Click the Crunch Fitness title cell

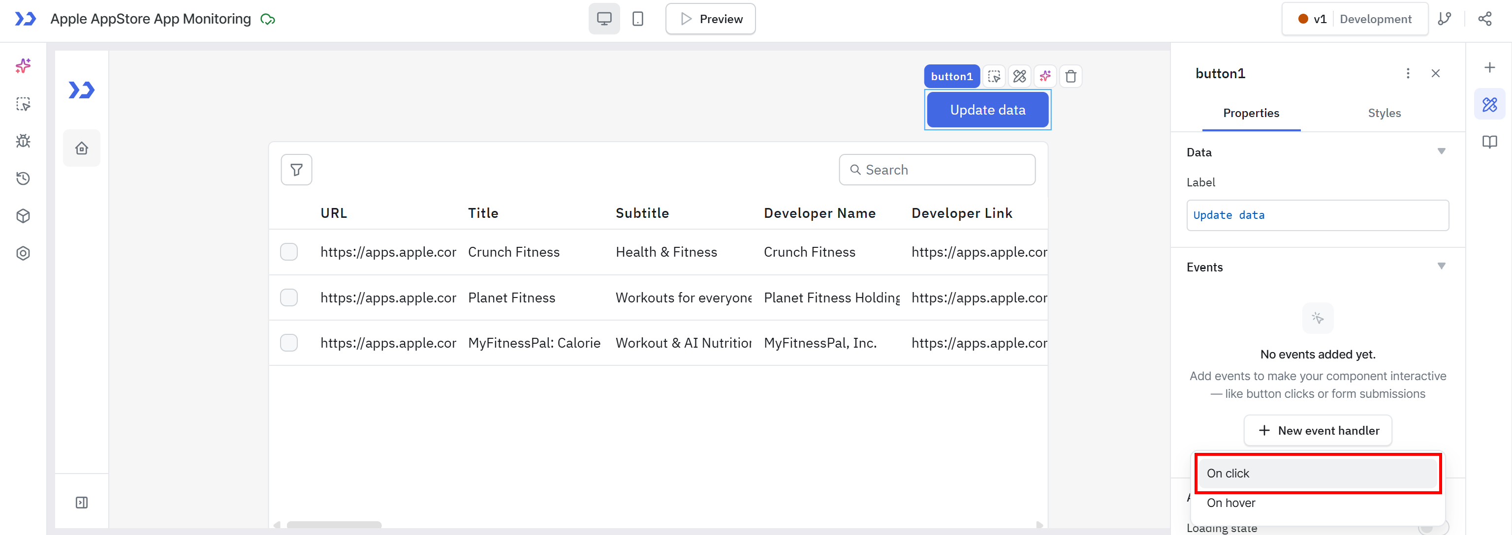point(513,252)
